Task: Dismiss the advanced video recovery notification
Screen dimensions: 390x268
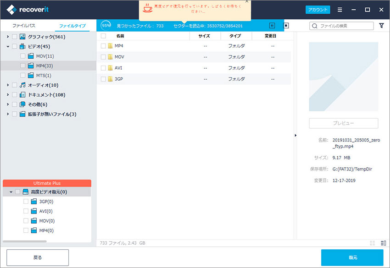Action: [x=247, y=1]
